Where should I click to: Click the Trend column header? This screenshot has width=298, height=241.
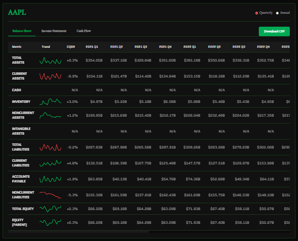point(46,47)
